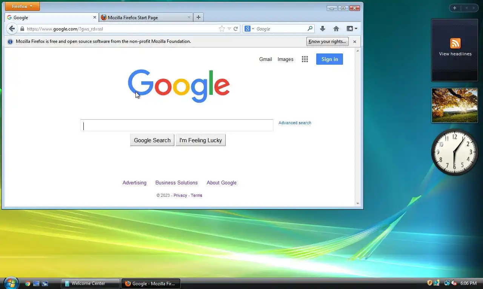Switch to Welcome Center taskbar button
483x289 pixels.
[x=91, y=283]
